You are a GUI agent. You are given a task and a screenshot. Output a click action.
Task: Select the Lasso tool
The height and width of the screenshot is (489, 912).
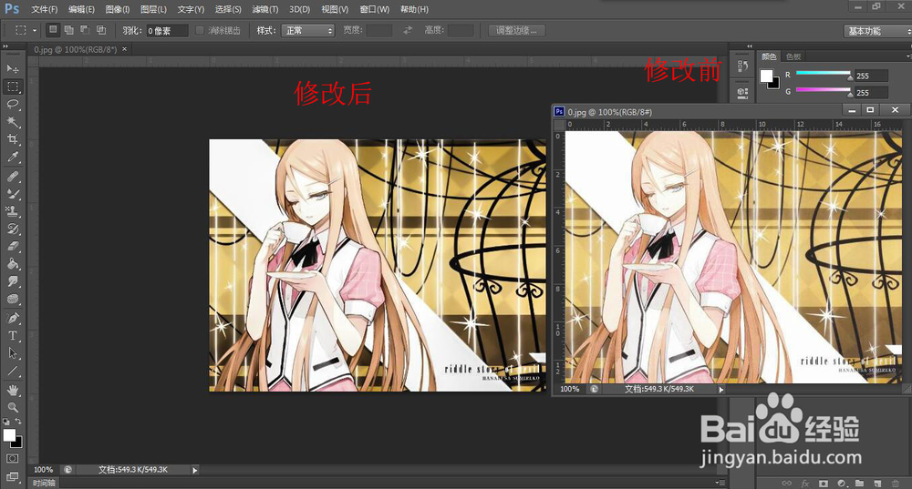click(x=13, y=104)
